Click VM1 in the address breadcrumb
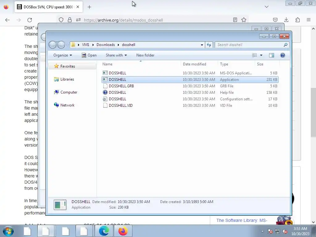 click(86, 45)
